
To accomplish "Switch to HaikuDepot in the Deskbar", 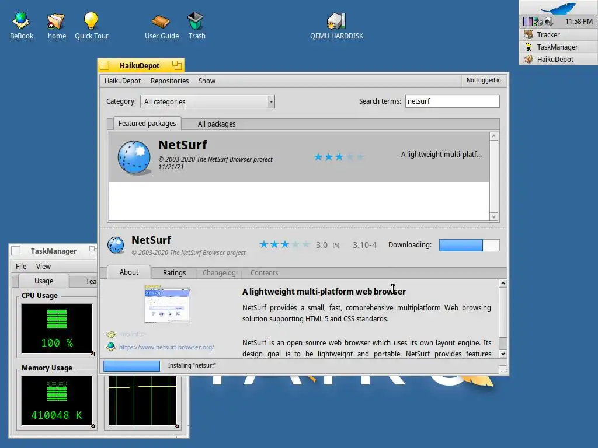I will pos(558,59).
